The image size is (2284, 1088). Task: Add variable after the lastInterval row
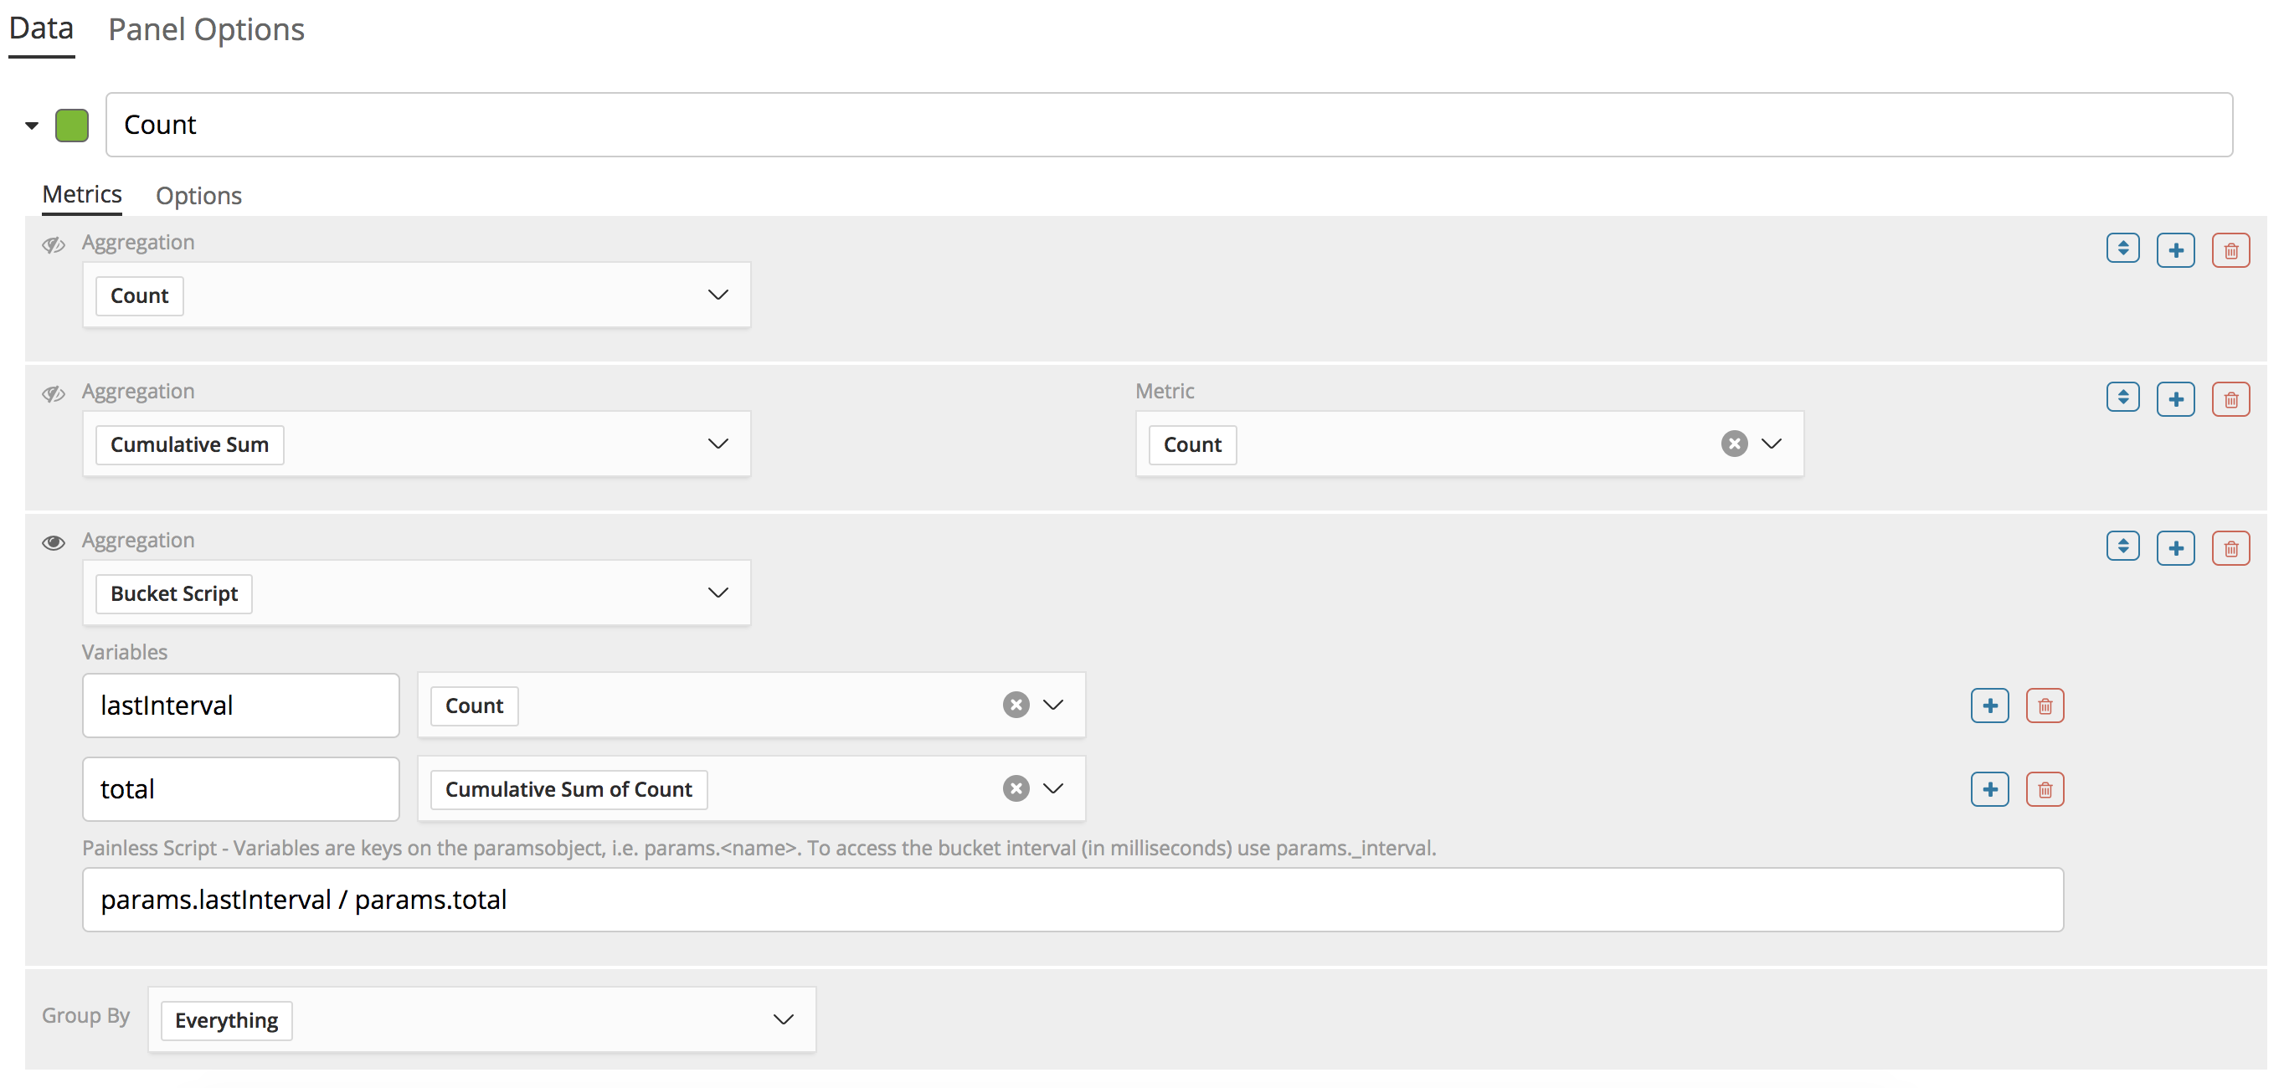(x=1988, y=706)
